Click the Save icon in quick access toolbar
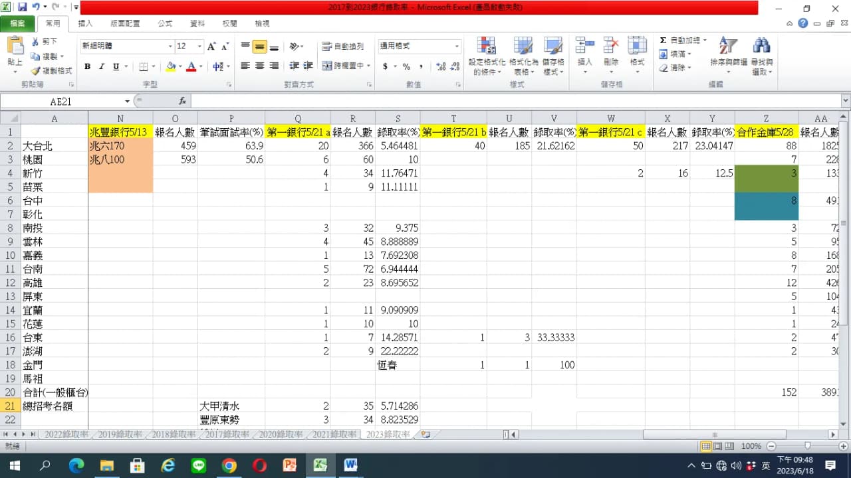This screenshot has height=478, width=851. 22,7
